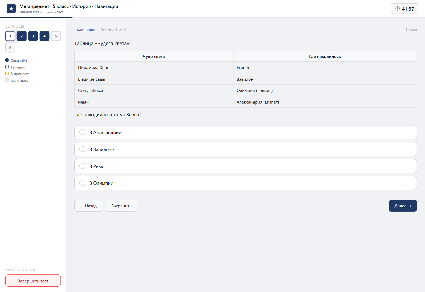
Task: Go to question 1 in navigator
Action: [x=10, y=36]
